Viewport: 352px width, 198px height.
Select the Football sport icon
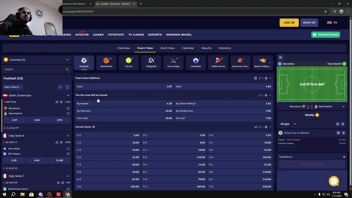(x=84, y=62)
